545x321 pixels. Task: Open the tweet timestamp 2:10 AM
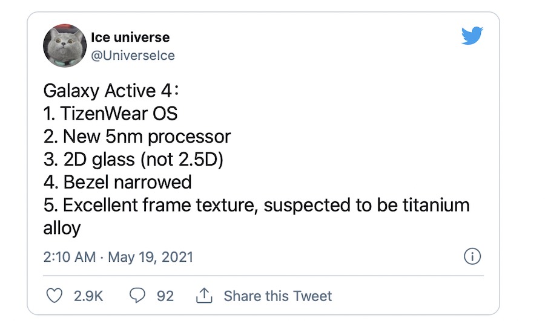tap(69, 257)
